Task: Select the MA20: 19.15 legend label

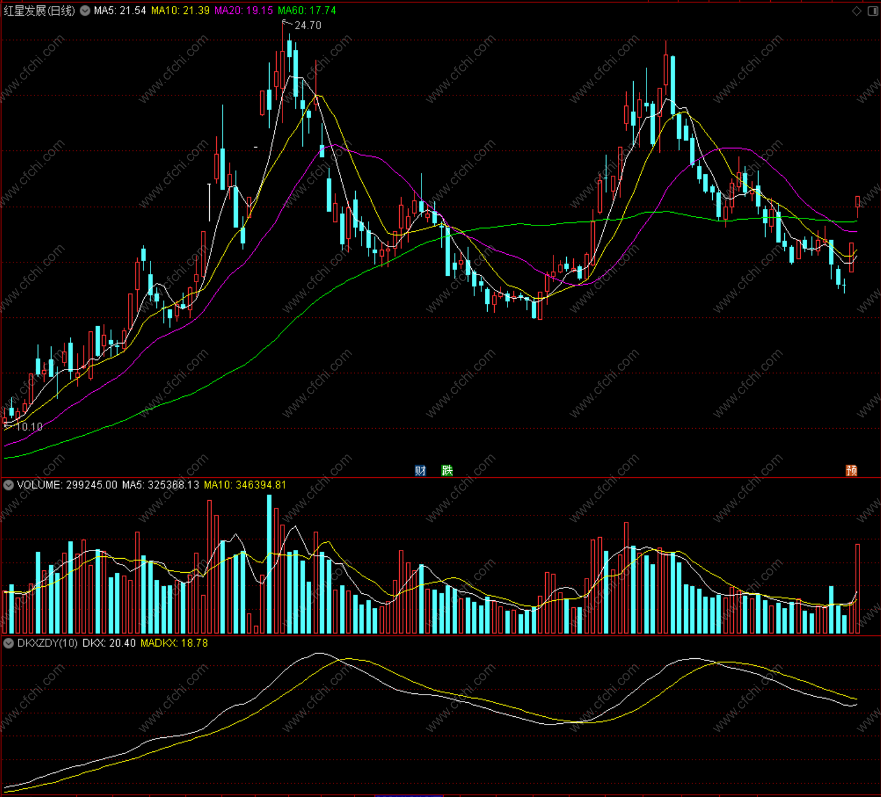Action: tap(243, 11)
